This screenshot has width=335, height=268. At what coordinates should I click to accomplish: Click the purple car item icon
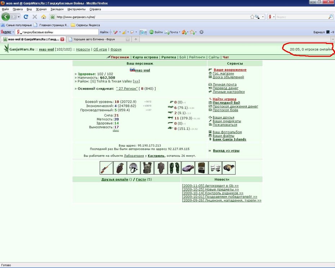tap(188, 168)
